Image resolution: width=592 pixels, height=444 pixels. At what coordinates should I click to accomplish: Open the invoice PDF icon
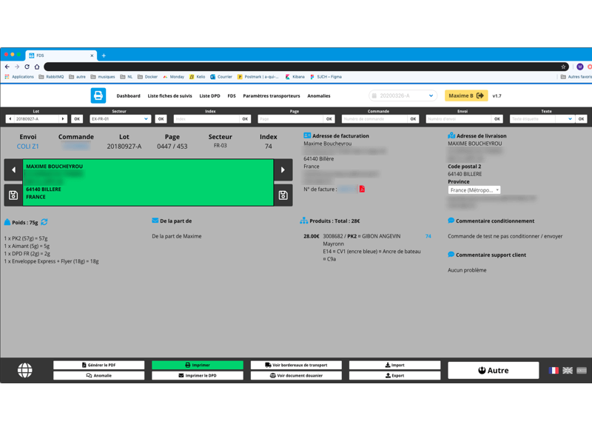click(362, 189)
